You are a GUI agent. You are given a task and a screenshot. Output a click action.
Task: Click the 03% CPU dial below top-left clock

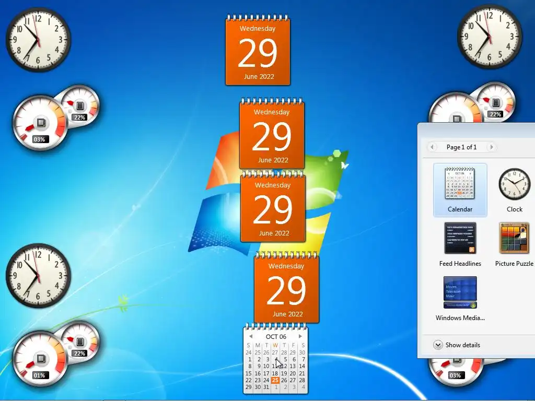40,123
